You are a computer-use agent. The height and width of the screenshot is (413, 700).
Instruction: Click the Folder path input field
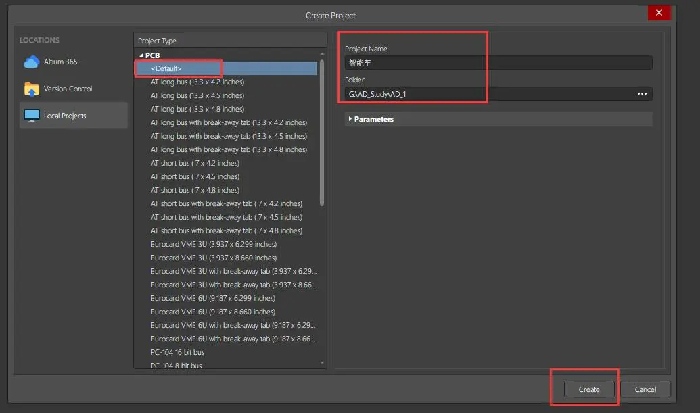[487, 94]
